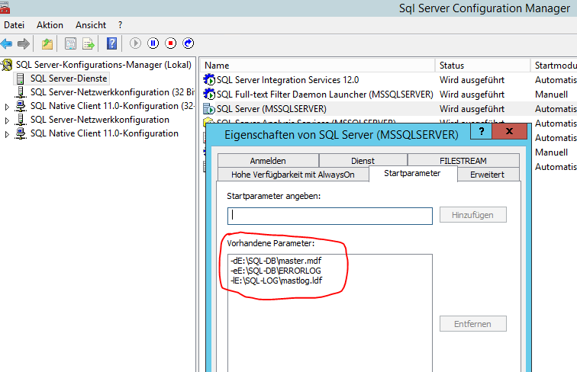Open the properties sheet toolbar icon
This screenshot has height=372, width=577.
tap(70, 43)
